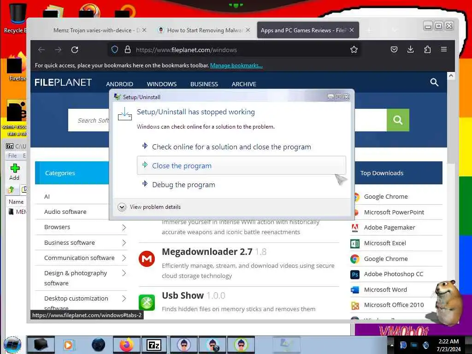Click the Manage bookmarks link

(236, 65)
